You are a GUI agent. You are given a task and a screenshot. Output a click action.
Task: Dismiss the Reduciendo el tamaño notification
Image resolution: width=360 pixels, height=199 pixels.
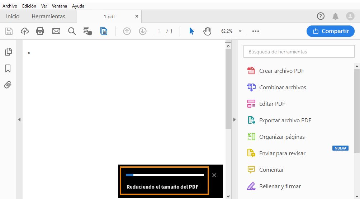coord(214,175)
